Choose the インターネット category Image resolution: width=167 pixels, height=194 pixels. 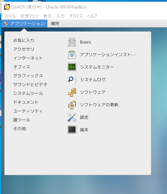(28, 58)
